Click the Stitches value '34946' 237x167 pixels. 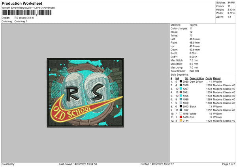(231, 3)
